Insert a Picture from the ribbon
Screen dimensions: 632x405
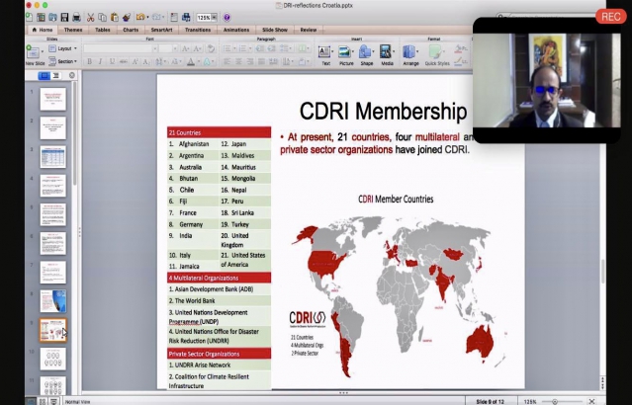(x=346, y=51)
